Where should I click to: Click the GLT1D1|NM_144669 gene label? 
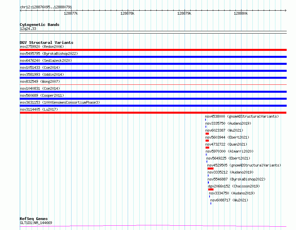tap(36, 223)
